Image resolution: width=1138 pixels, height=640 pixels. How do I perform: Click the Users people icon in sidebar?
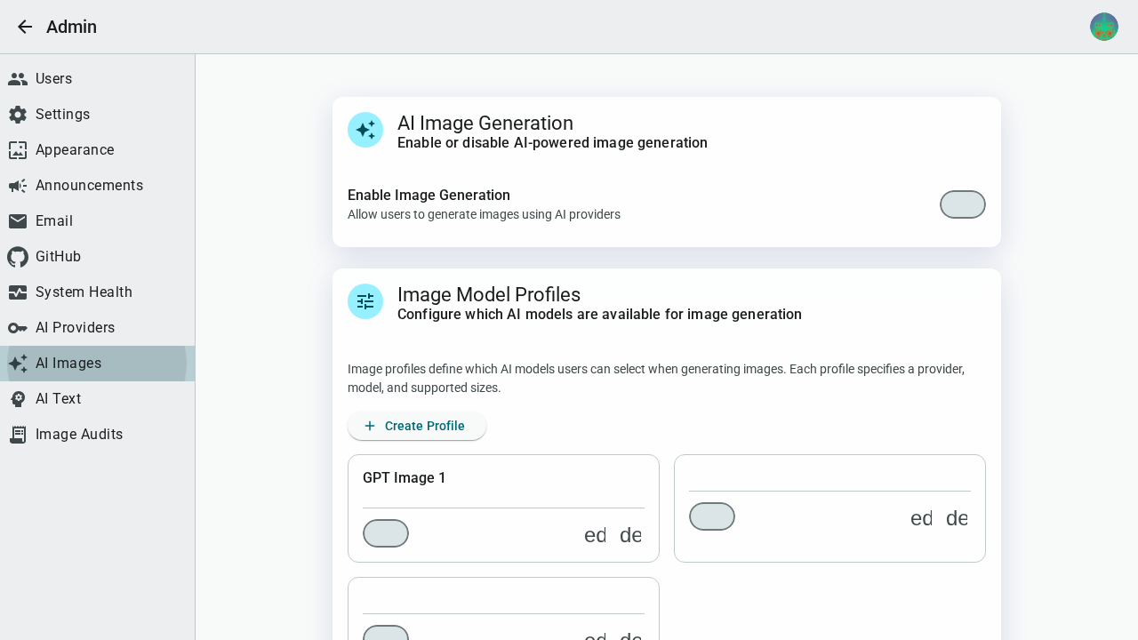tap(18, 79)
